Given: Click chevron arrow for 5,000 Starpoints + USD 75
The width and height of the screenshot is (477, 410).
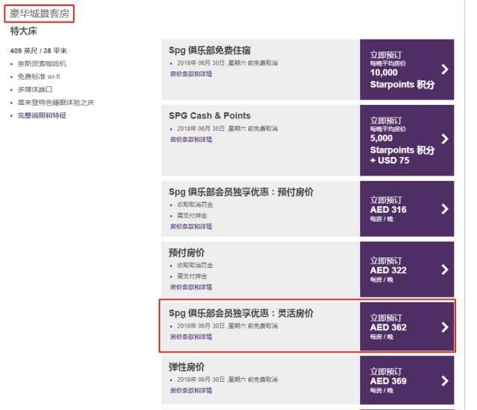Looking at the screenshot, I should click(445, 139).
